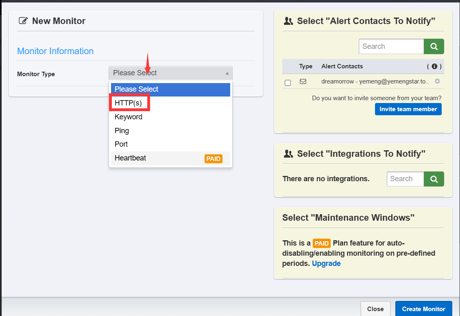The image size is (460, 316).
Task: Click the people icon beside Alert Contacts heading
Action: [x=288, y=21]
